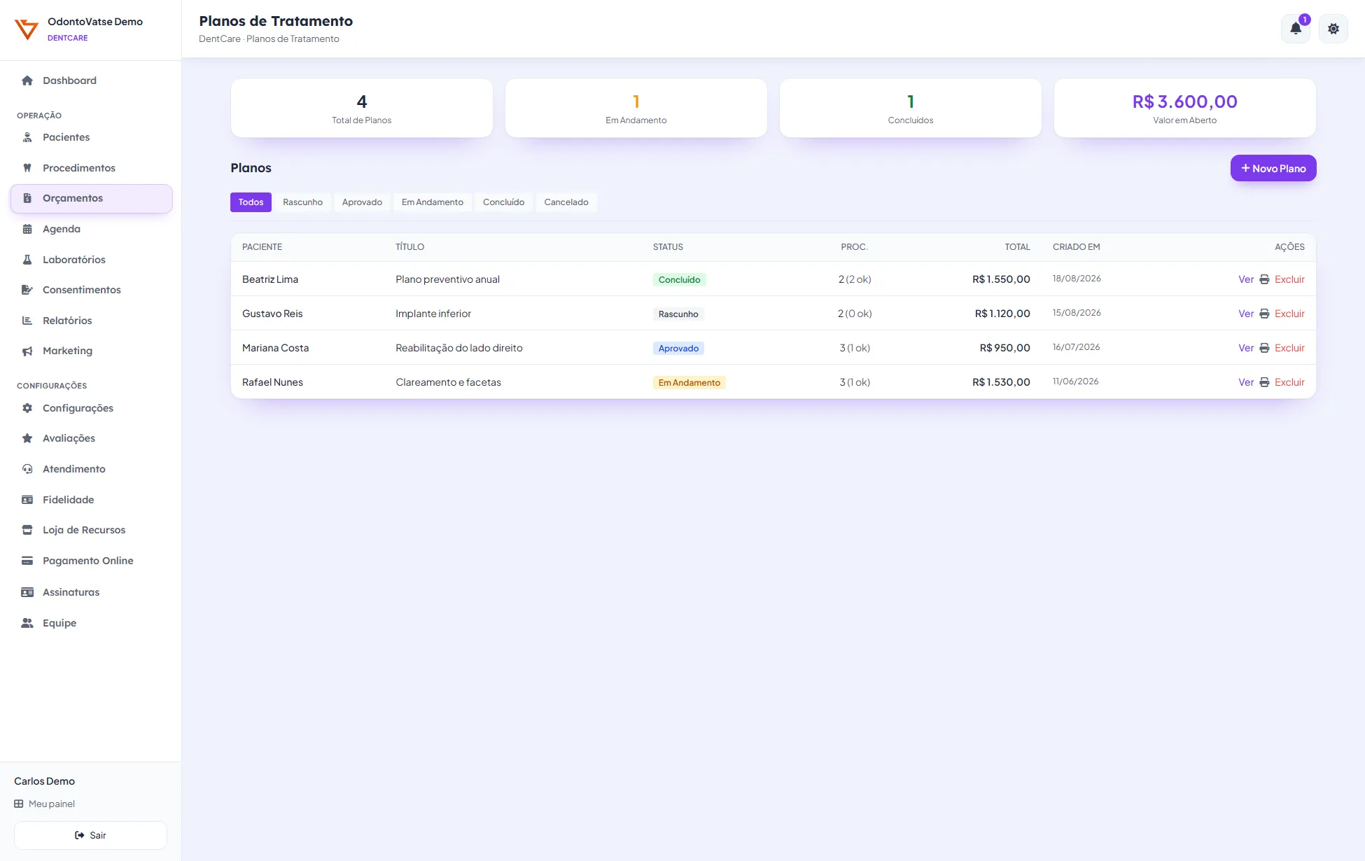This screenshot has width=1365, height=861.
Task: Click the Agenda calendar icon
Action: [27, 229]
